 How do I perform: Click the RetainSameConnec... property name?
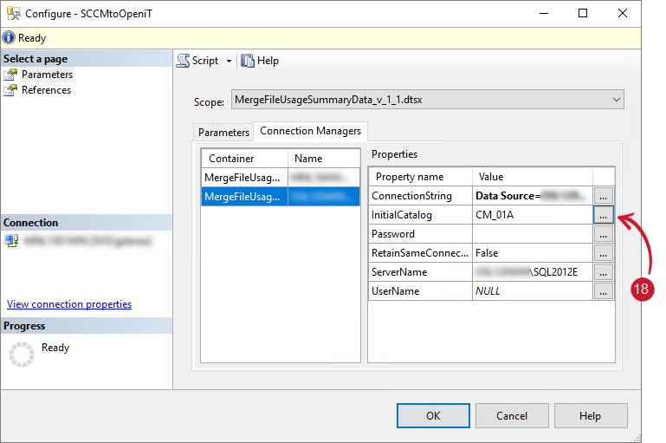click(x=420, y=253)
